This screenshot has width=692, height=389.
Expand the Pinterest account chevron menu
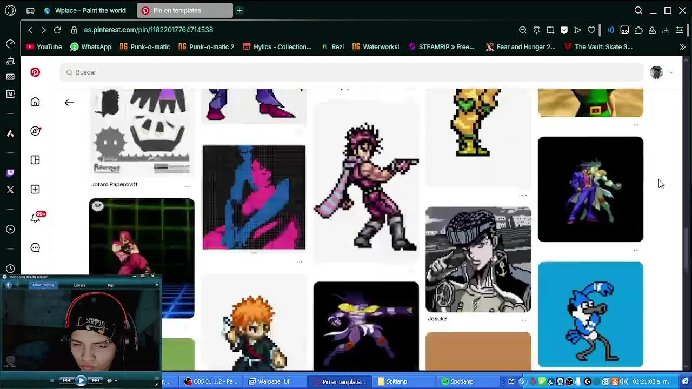point(671,72)
